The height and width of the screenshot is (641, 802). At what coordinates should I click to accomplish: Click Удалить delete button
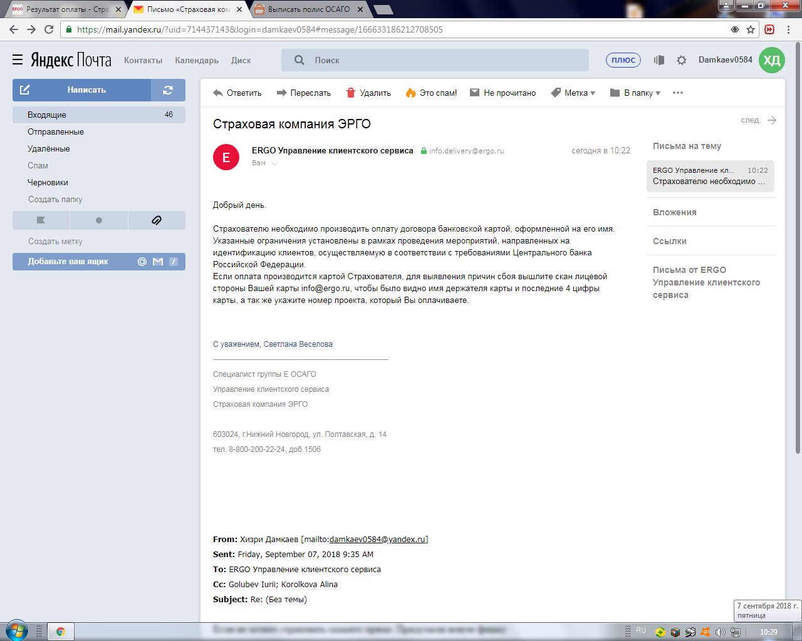coord(368,93)
